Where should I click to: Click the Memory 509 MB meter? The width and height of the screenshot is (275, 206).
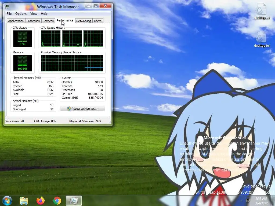tap(22, 63)
